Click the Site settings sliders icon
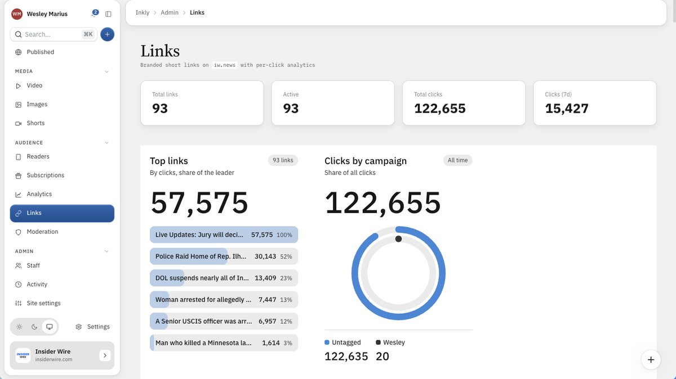 pyautogui.click(x=19, y=303)
